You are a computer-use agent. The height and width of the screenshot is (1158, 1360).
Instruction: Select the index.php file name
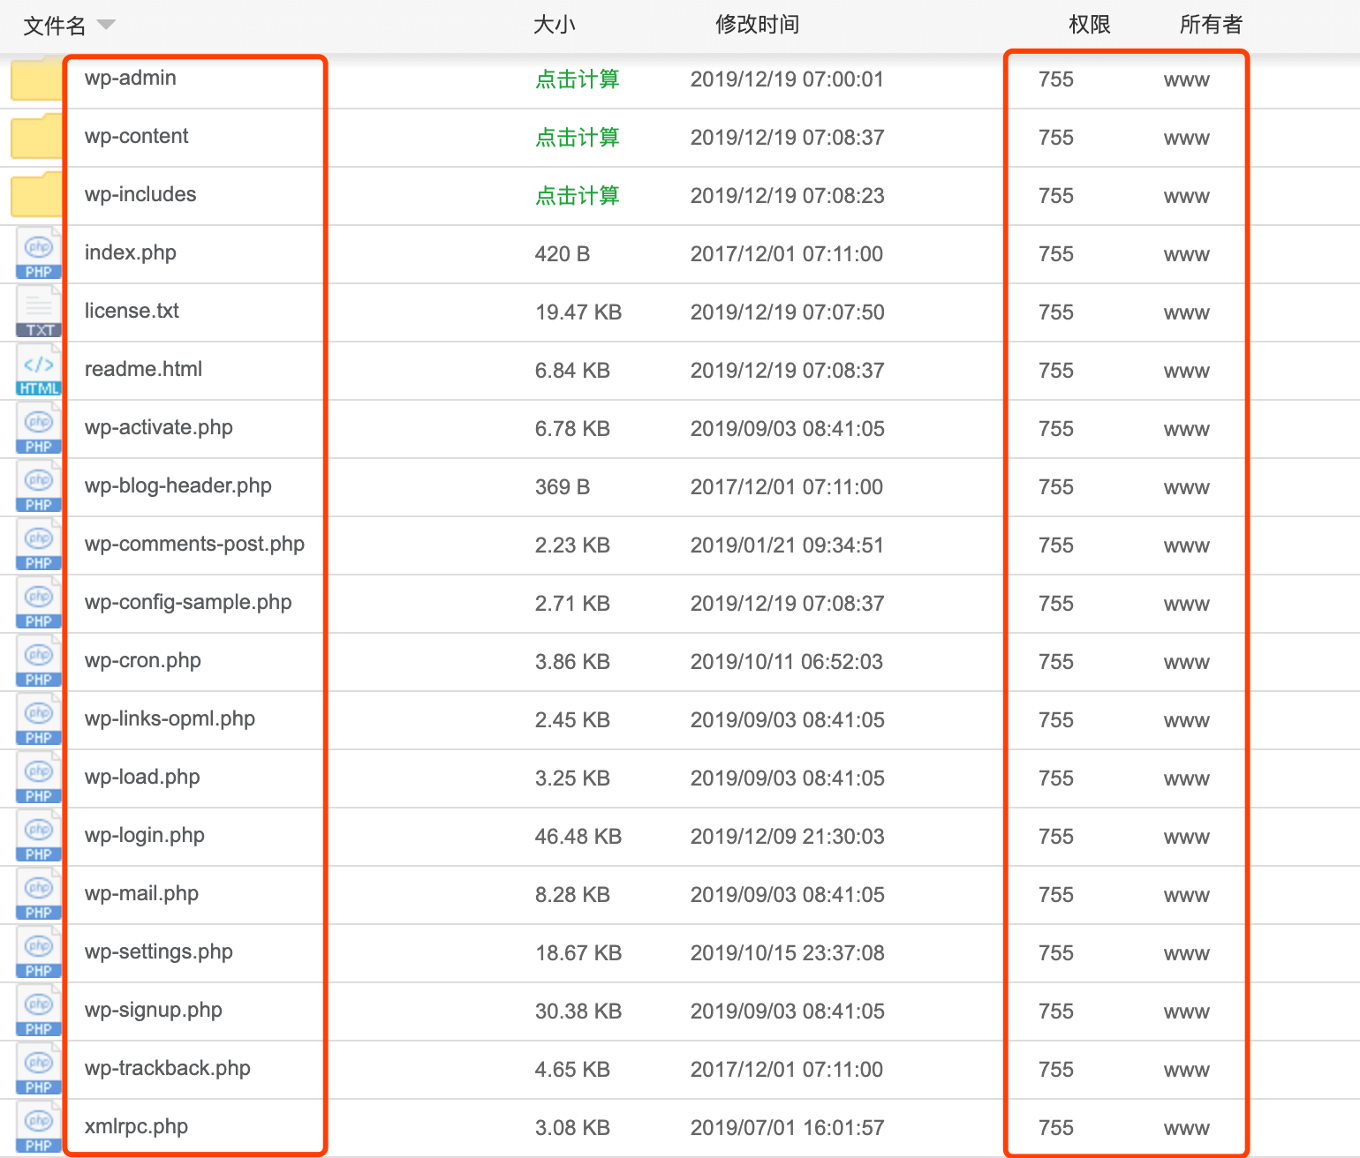[131, 253]
